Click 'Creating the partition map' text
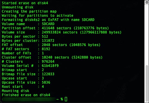 29,12
